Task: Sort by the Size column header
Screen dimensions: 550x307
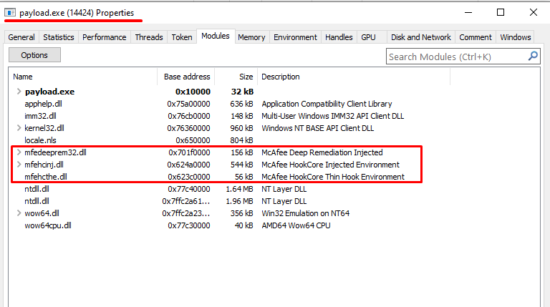Action: click(236, 77)
